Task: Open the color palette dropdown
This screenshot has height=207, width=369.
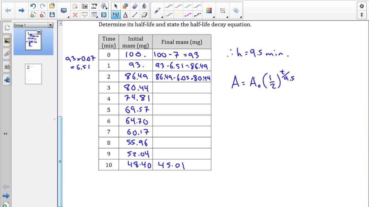Action: click(x=209, y=11)
